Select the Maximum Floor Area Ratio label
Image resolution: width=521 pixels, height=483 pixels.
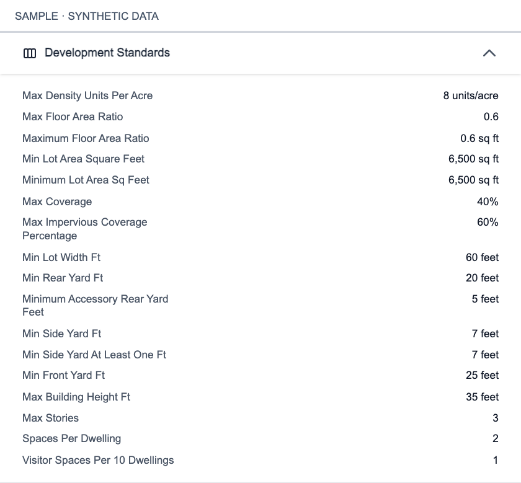86,138
